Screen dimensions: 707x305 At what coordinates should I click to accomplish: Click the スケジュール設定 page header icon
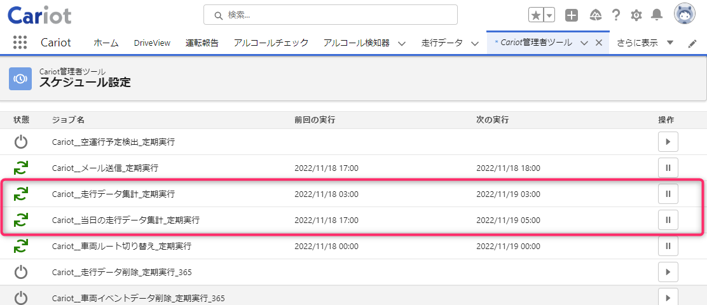coord(20,79)
